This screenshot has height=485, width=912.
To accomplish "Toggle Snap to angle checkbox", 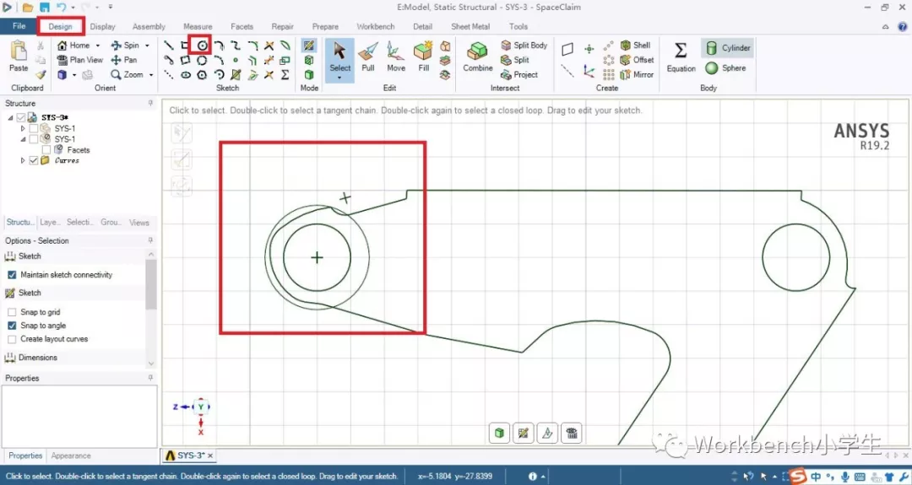I will tap(12, 326).
